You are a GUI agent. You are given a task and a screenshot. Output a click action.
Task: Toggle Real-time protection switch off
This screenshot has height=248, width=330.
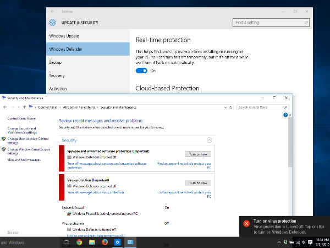142,71
